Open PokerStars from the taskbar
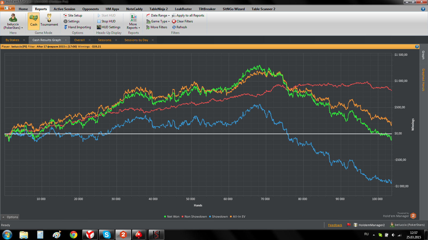The width and height of the screenshot is (428, 240). click(x=139, y=235)
